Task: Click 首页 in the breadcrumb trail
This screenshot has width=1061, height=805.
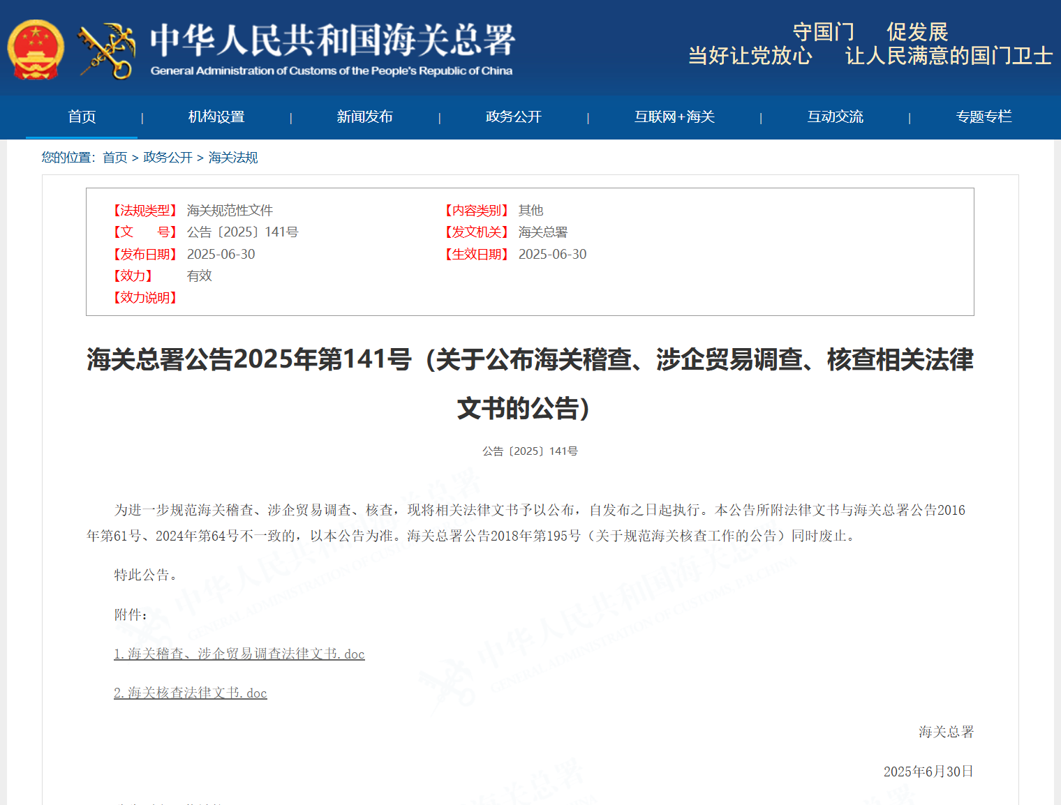Action: [114, 158]
